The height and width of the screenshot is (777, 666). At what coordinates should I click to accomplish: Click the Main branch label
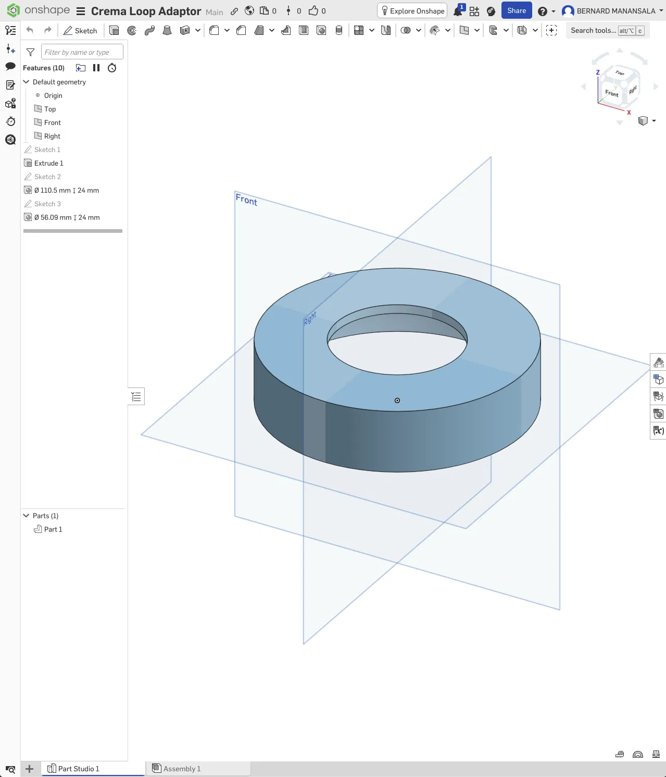click(x=214, y=12)
